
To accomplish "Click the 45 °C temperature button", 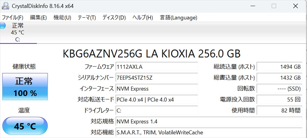I will point(25,126).
